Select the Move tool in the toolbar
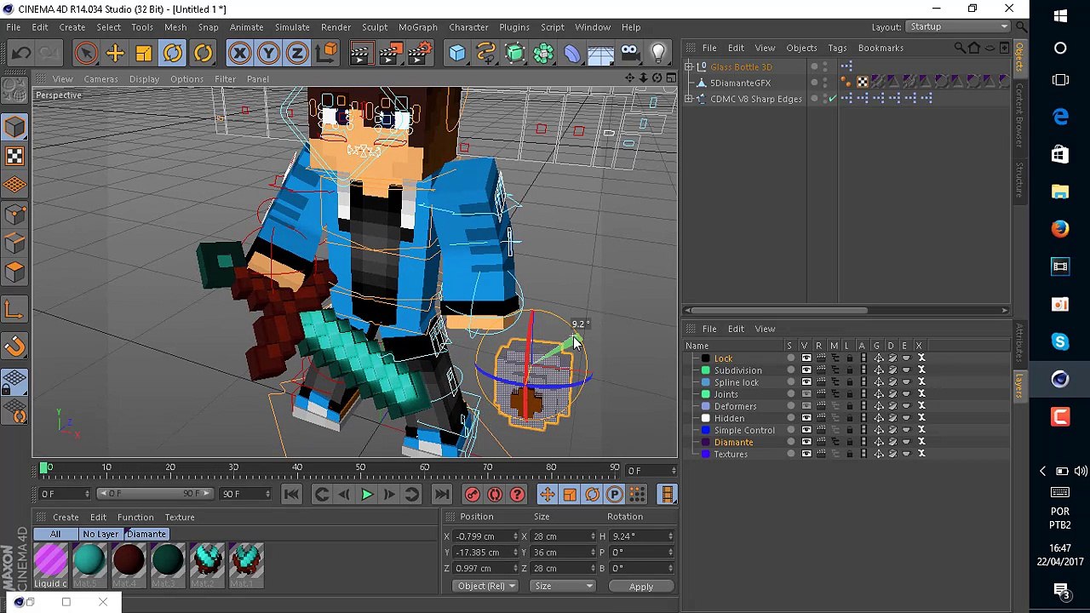Screen dimensions: 1090x613 115,54
